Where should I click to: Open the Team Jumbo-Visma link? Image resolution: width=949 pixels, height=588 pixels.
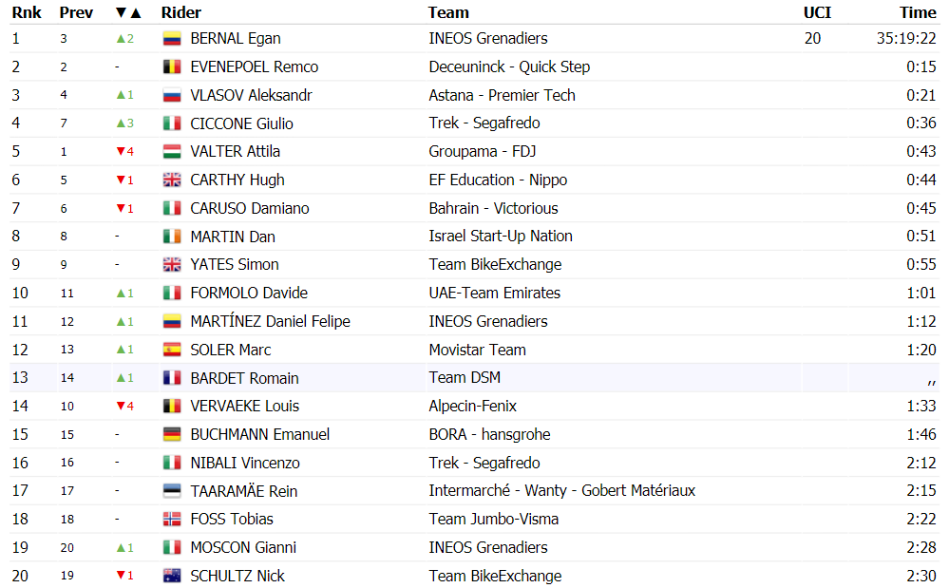click(494, 519)
